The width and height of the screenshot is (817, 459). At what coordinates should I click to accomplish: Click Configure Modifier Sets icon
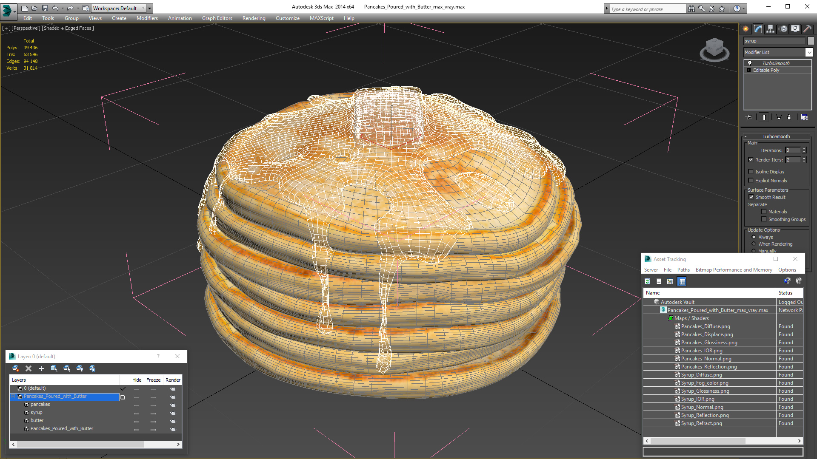click(804, 117)
